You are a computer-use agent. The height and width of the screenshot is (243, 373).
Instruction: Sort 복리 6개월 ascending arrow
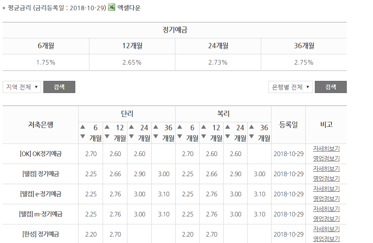coord(179,127)
